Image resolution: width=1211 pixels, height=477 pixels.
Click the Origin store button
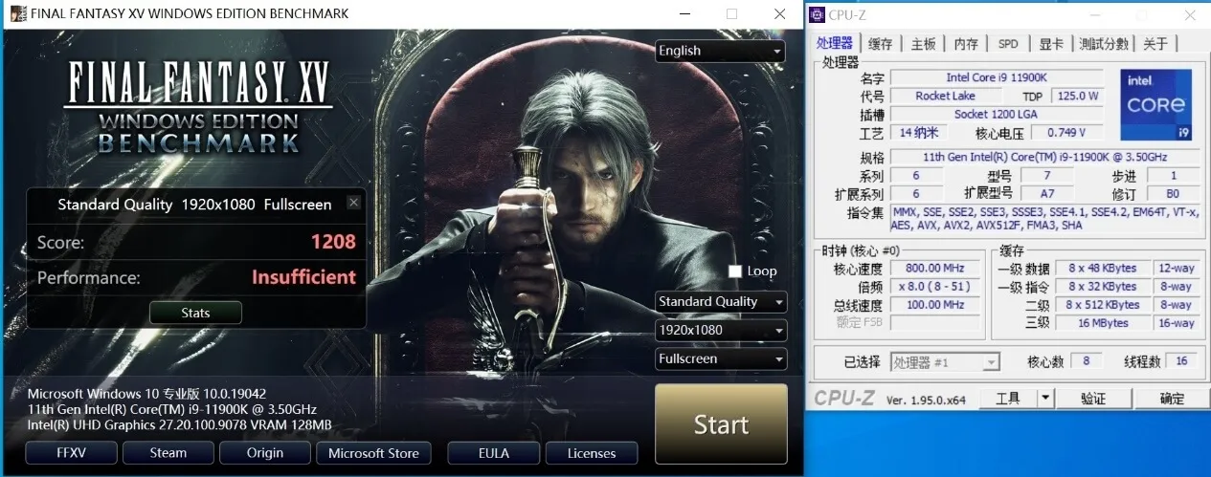[x=264, y=453]
